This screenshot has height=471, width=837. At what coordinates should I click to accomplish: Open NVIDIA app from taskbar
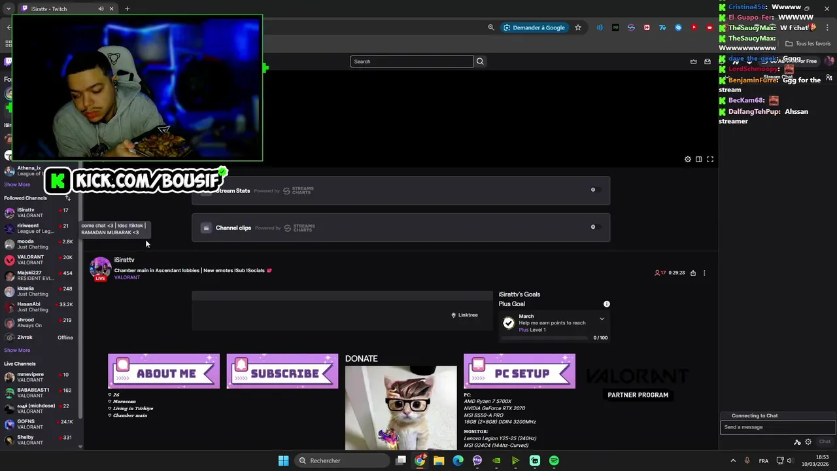496,461
